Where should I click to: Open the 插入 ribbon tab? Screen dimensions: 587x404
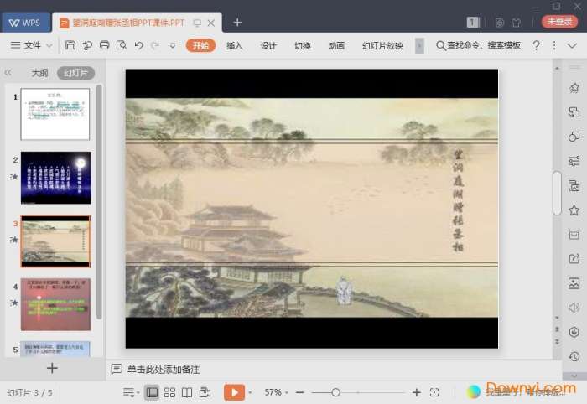[x=234, y=45]
